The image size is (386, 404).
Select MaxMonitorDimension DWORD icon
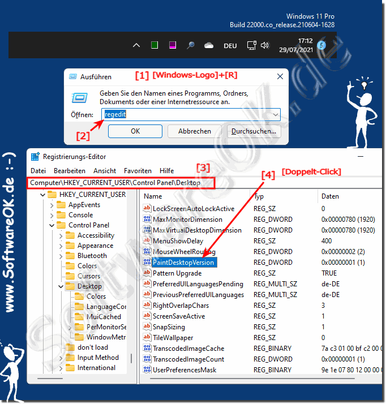(x=147, y=219)
